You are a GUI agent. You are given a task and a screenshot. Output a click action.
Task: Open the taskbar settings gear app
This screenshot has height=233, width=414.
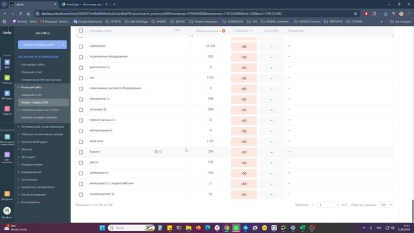pos(293,228)
